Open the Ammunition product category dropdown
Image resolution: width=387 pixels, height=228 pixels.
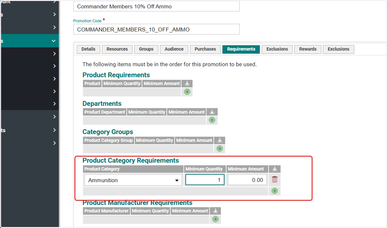click(x=133, y=180)
